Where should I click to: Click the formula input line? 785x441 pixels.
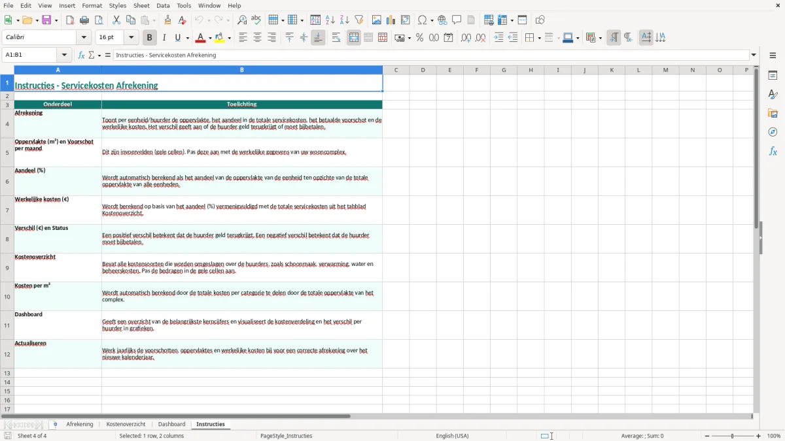click(x=431, y=55)
